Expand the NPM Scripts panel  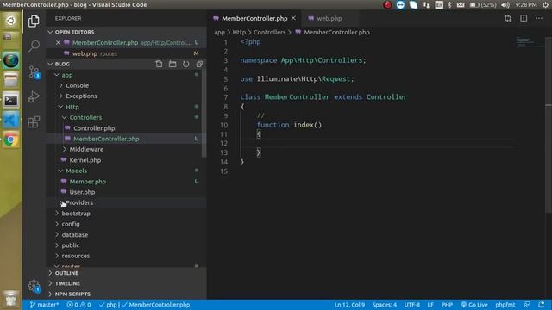[x=72, y=294]
